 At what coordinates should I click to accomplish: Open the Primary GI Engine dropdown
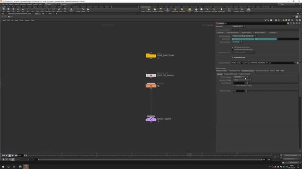pos(241,77)
